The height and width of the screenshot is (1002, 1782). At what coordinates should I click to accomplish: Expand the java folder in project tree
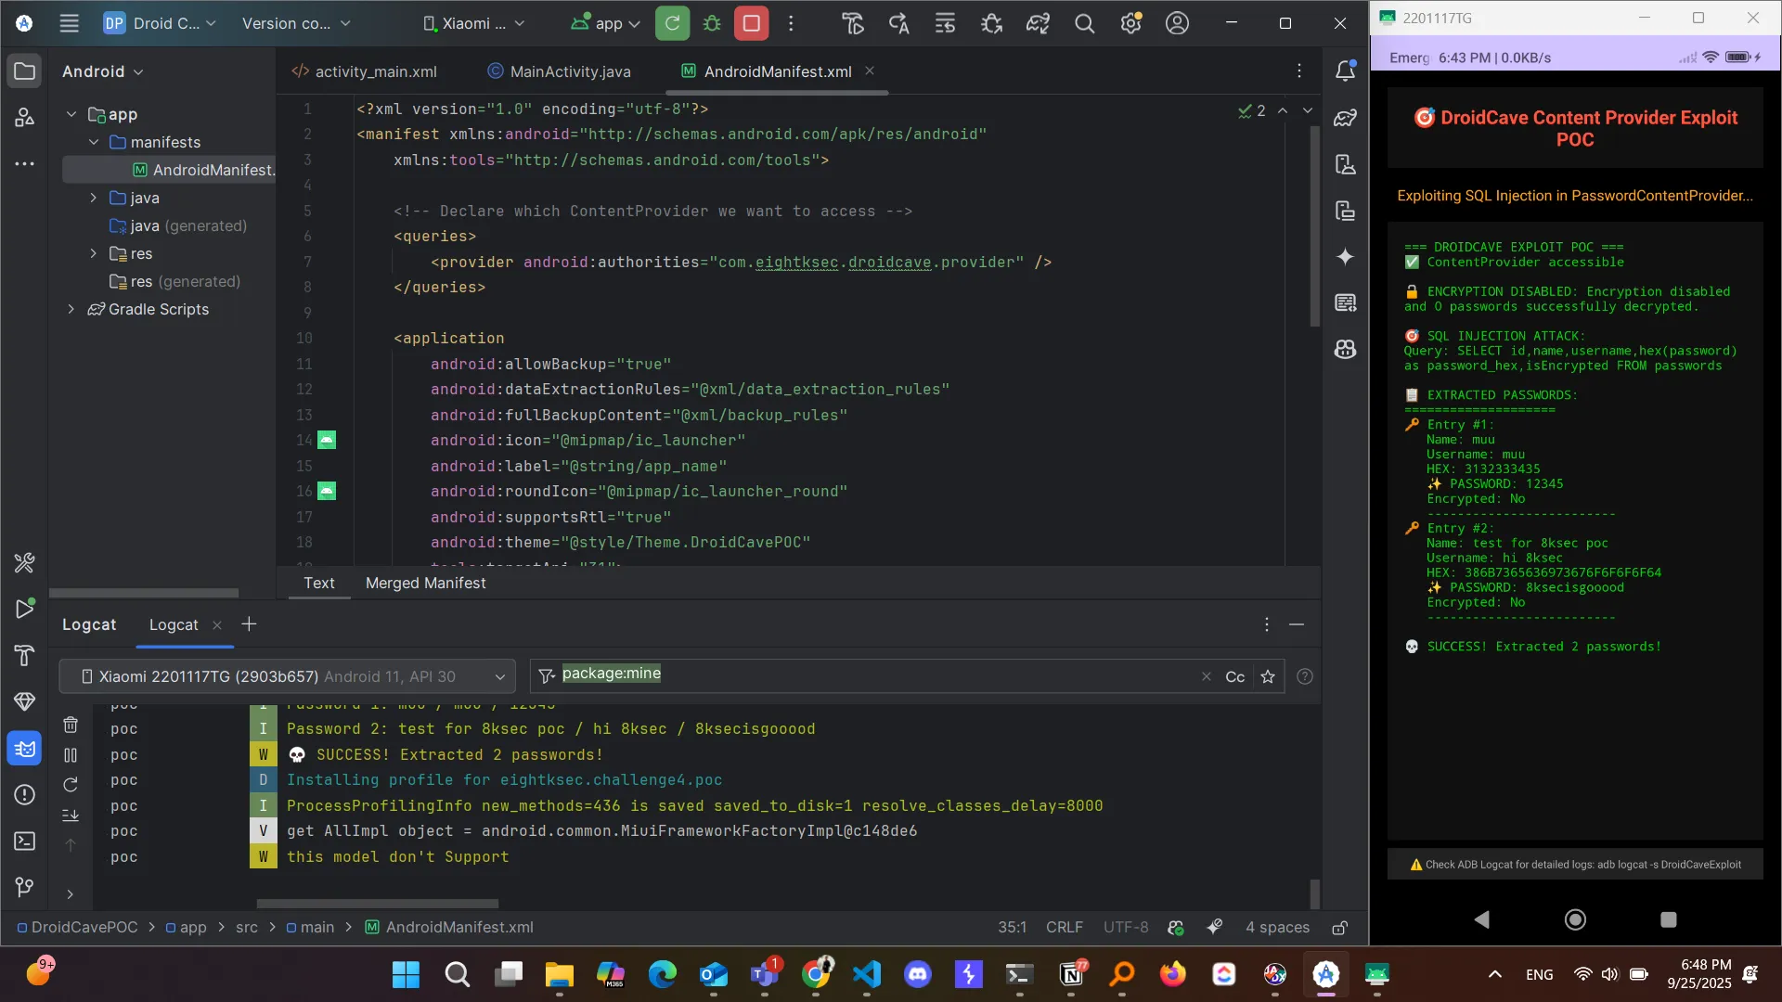93,198
